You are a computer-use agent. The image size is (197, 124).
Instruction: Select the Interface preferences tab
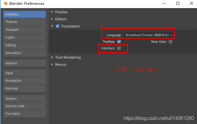click(25, 14)
